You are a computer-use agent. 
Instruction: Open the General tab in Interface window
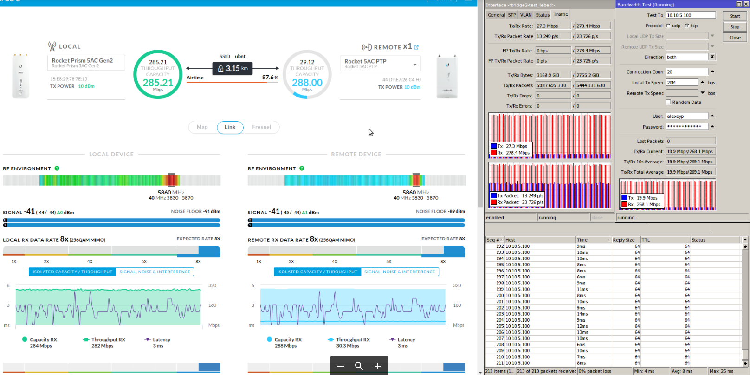(496, 15)
